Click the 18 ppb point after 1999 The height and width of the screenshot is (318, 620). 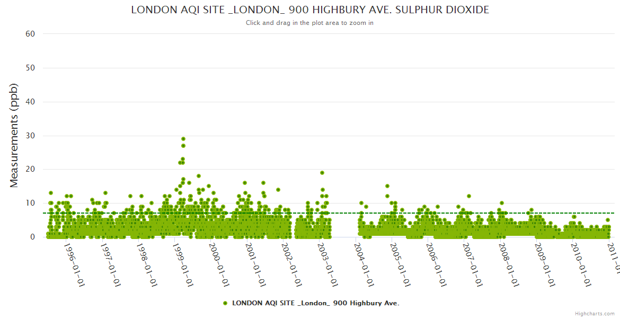click(199, 176)
